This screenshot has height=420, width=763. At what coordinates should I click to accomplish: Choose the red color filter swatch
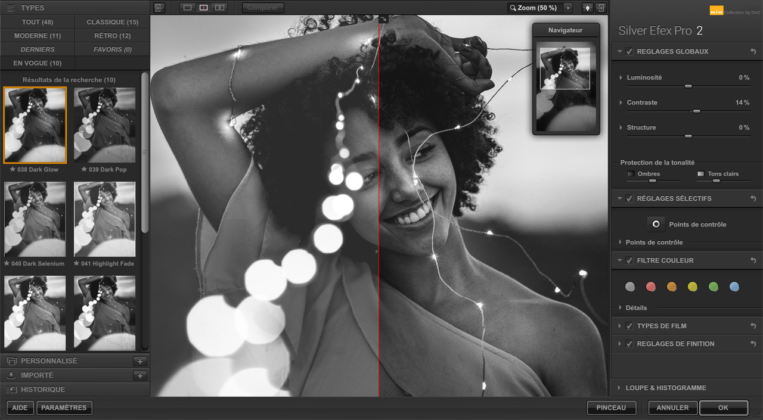coord(651,287)
